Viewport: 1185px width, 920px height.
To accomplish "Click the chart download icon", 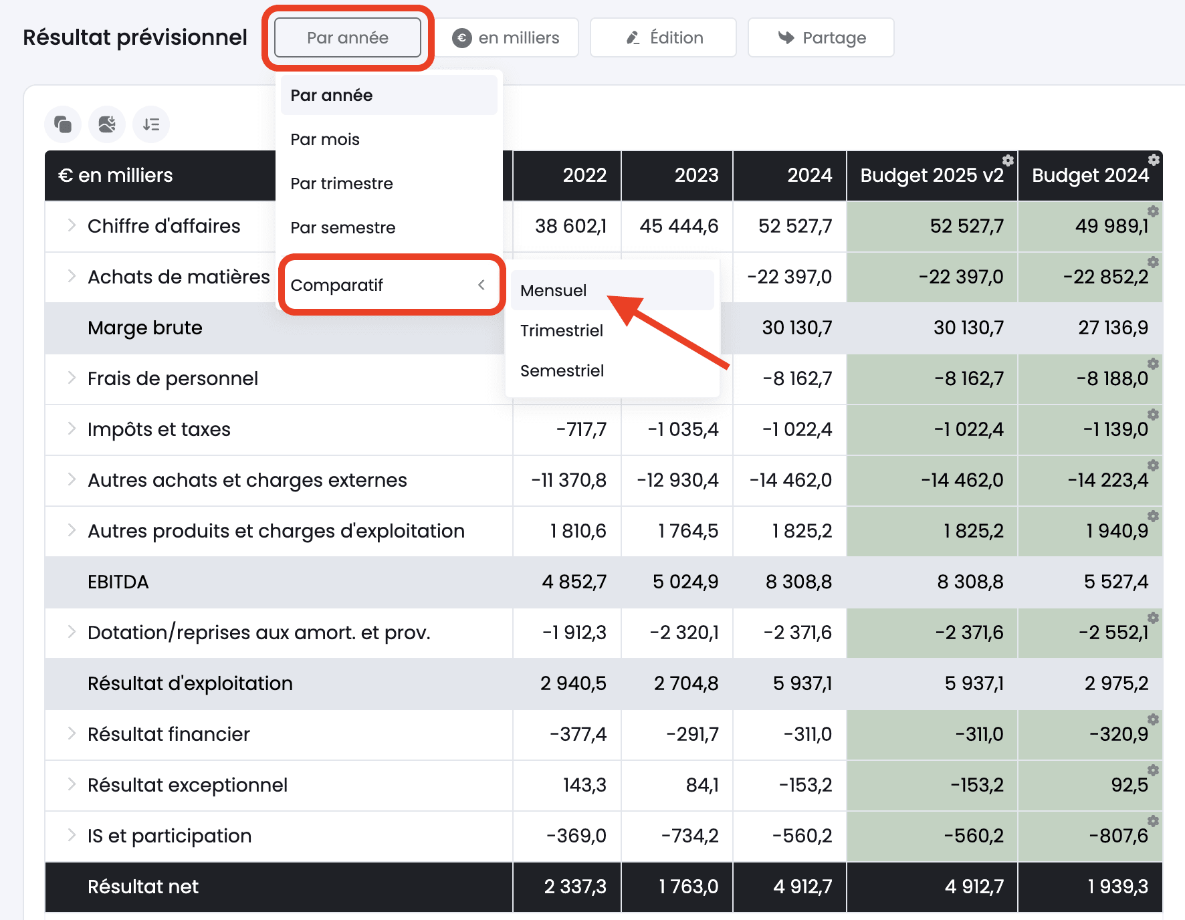I will [107, 124].
